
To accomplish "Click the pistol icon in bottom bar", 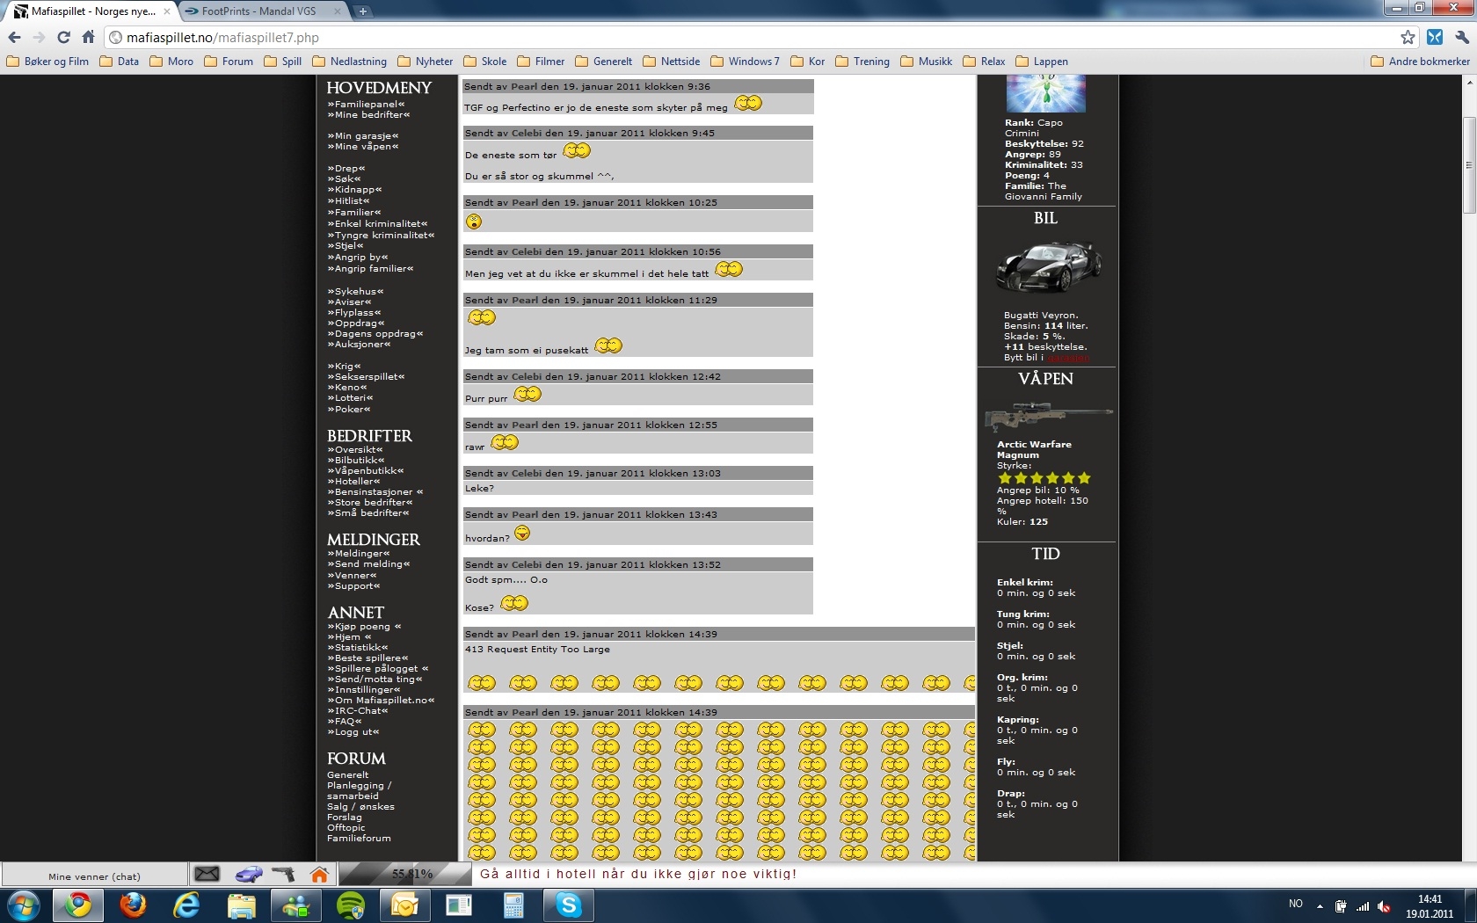I will coord(283,874).
